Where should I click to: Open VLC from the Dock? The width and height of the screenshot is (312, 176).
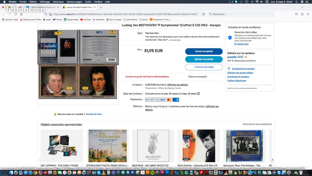click(103, 173)
